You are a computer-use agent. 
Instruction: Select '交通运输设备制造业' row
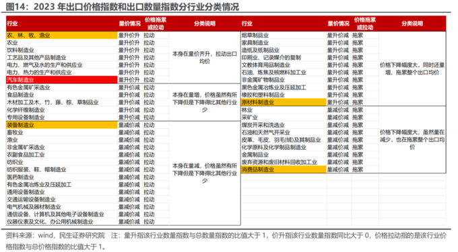[31, 200]
